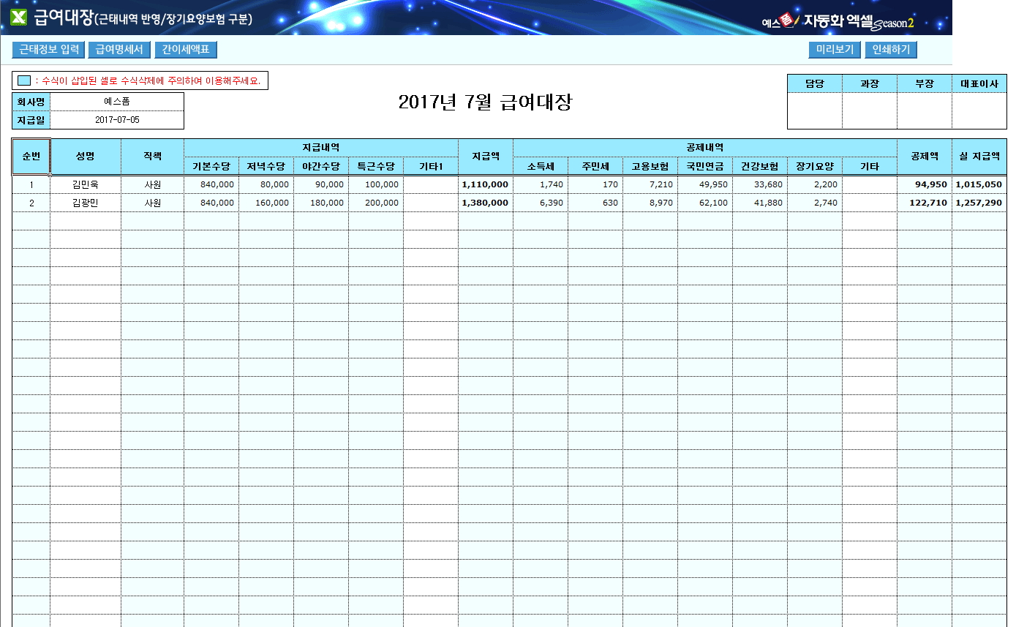Image resolution: width=1016 pixels, height=627 pixels.
Task: Select the 대표이사 approval header cell
Action: click(x=979, y=83)
